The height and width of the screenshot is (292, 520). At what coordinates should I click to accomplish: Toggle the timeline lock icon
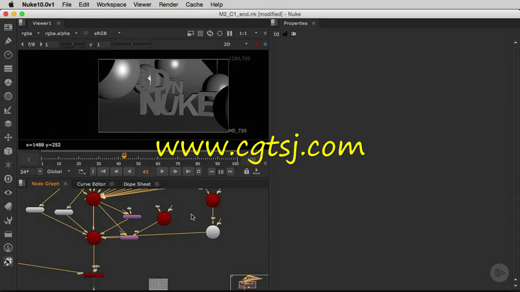[246, 171]
